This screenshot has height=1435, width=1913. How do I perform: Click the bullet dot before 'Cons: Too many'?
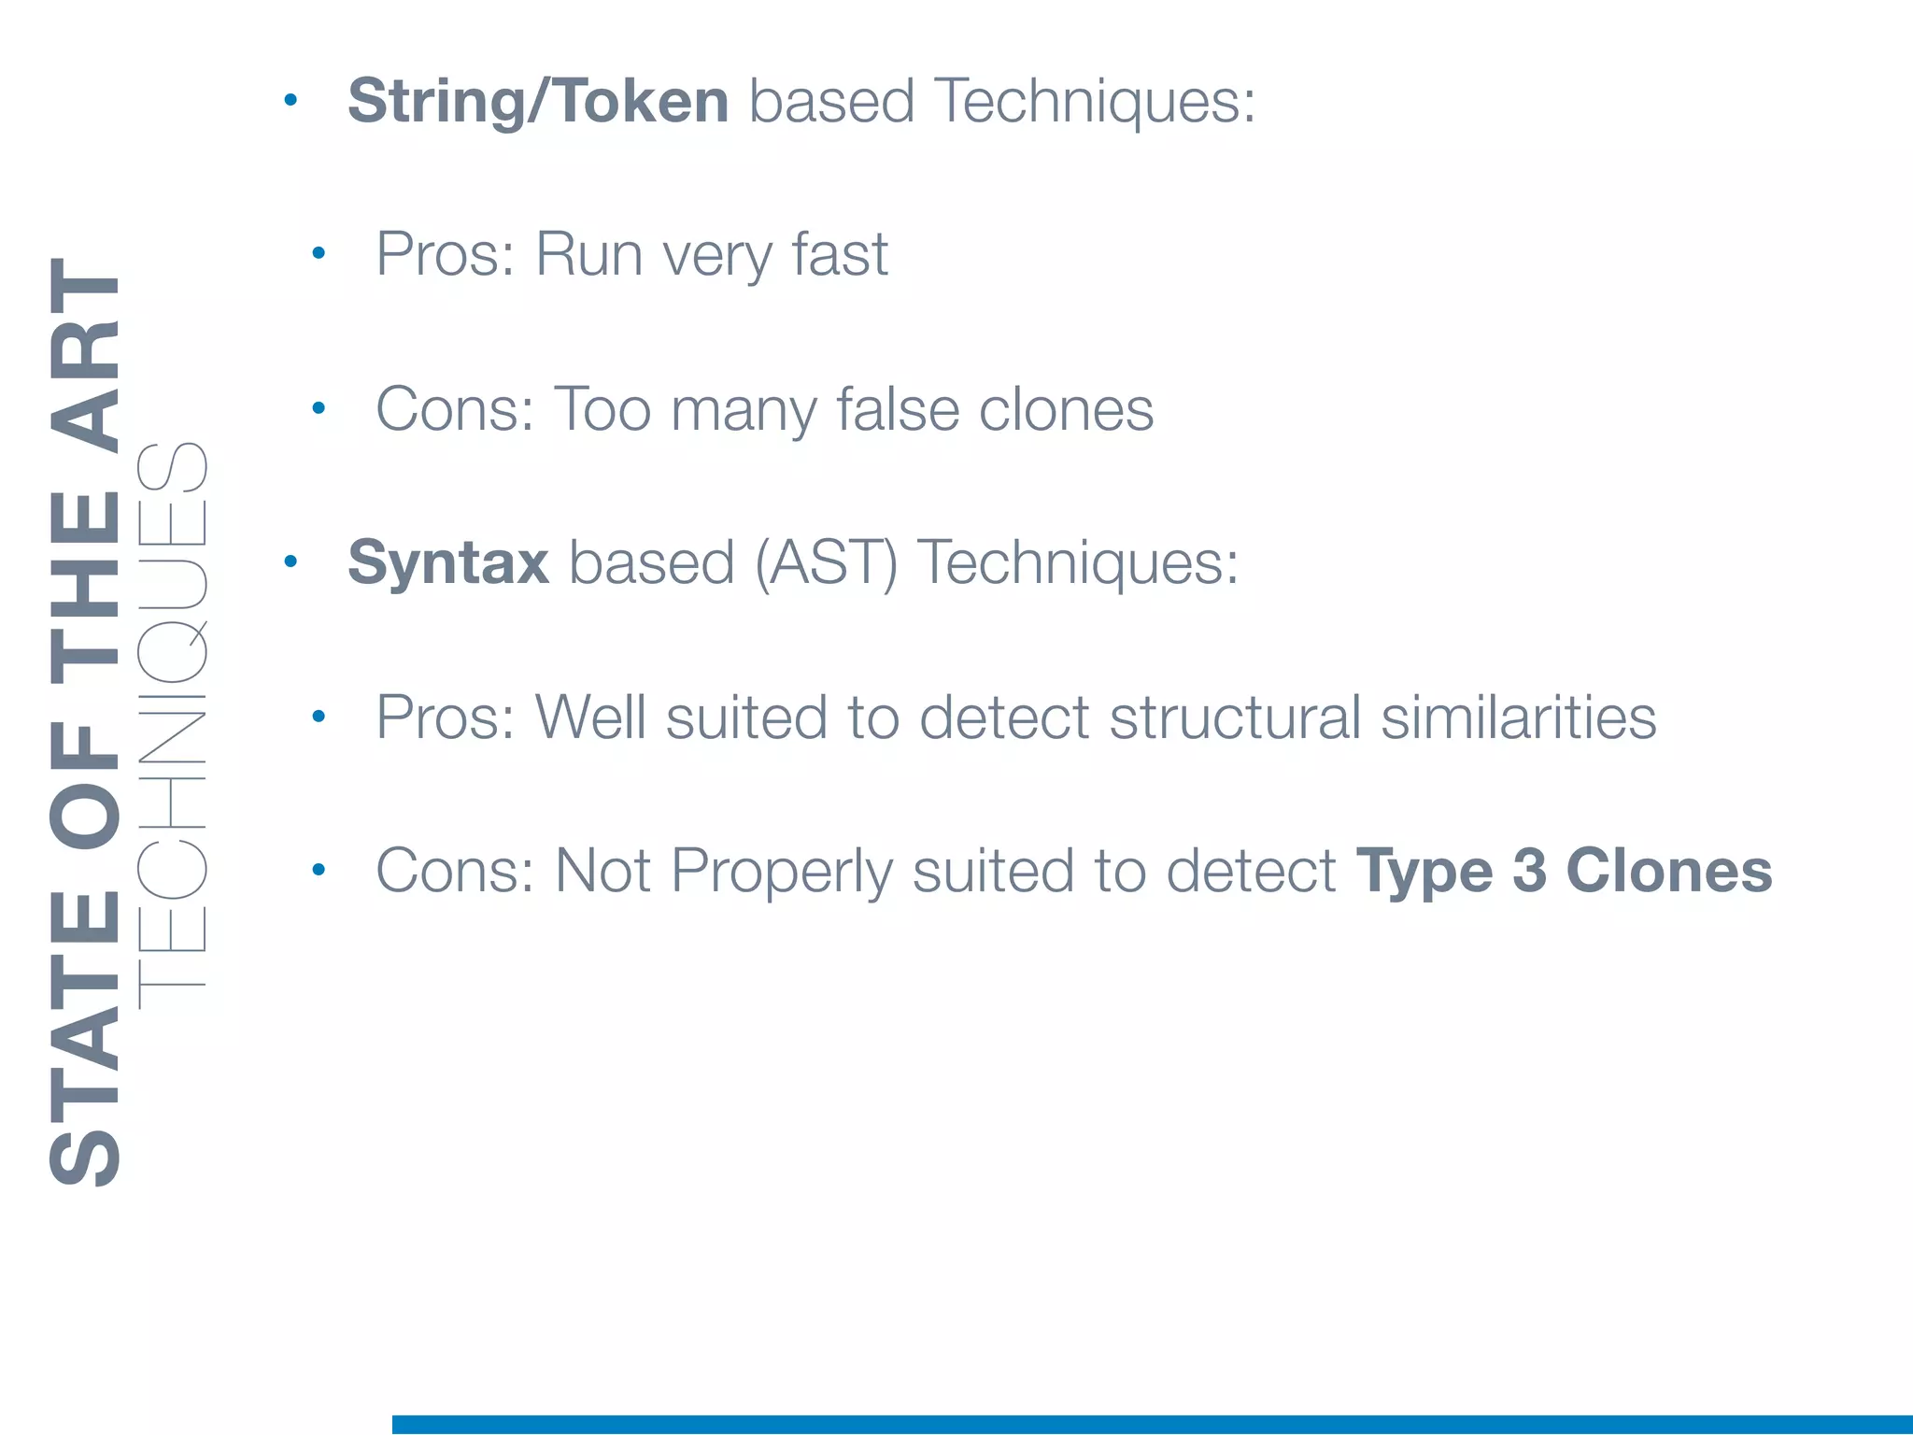pos(319,407)
